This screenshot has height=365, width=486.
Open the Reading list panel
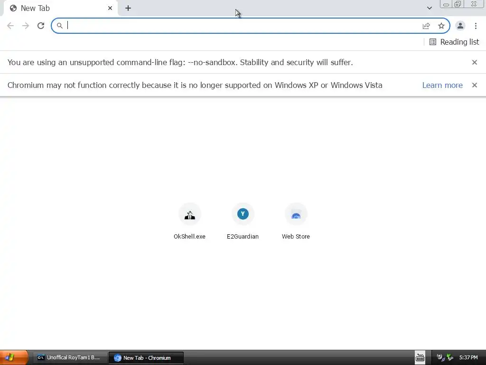pyautogui.click(x=454, y=42)
